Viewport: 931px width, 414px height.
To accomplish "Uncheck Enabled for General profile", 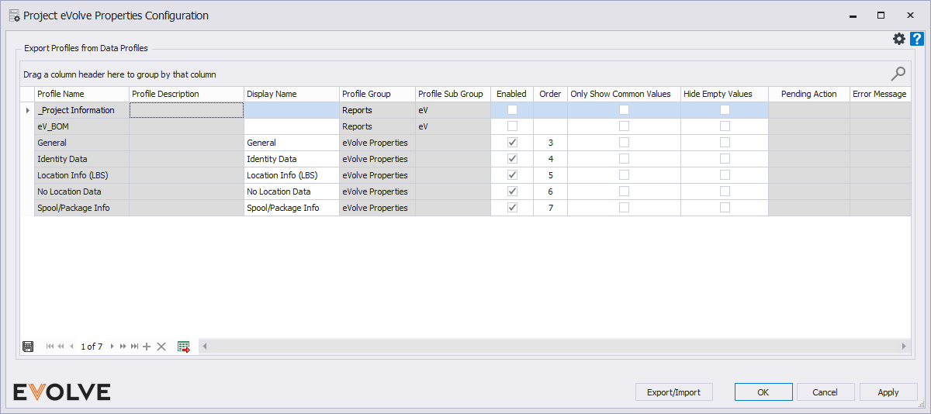I will [x=512, y=143].
